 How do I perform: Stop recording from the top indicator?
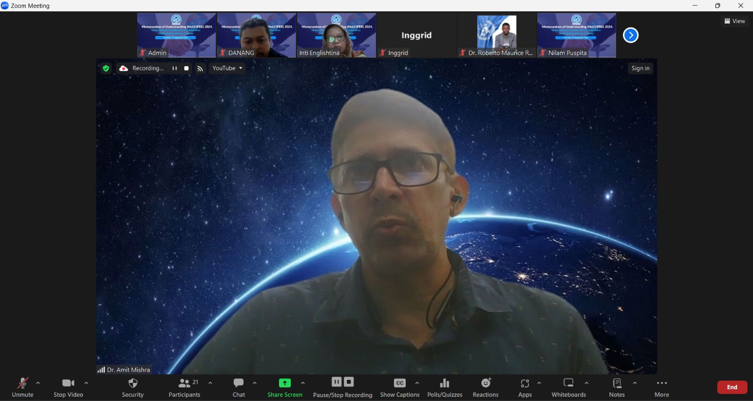[186, 68]
